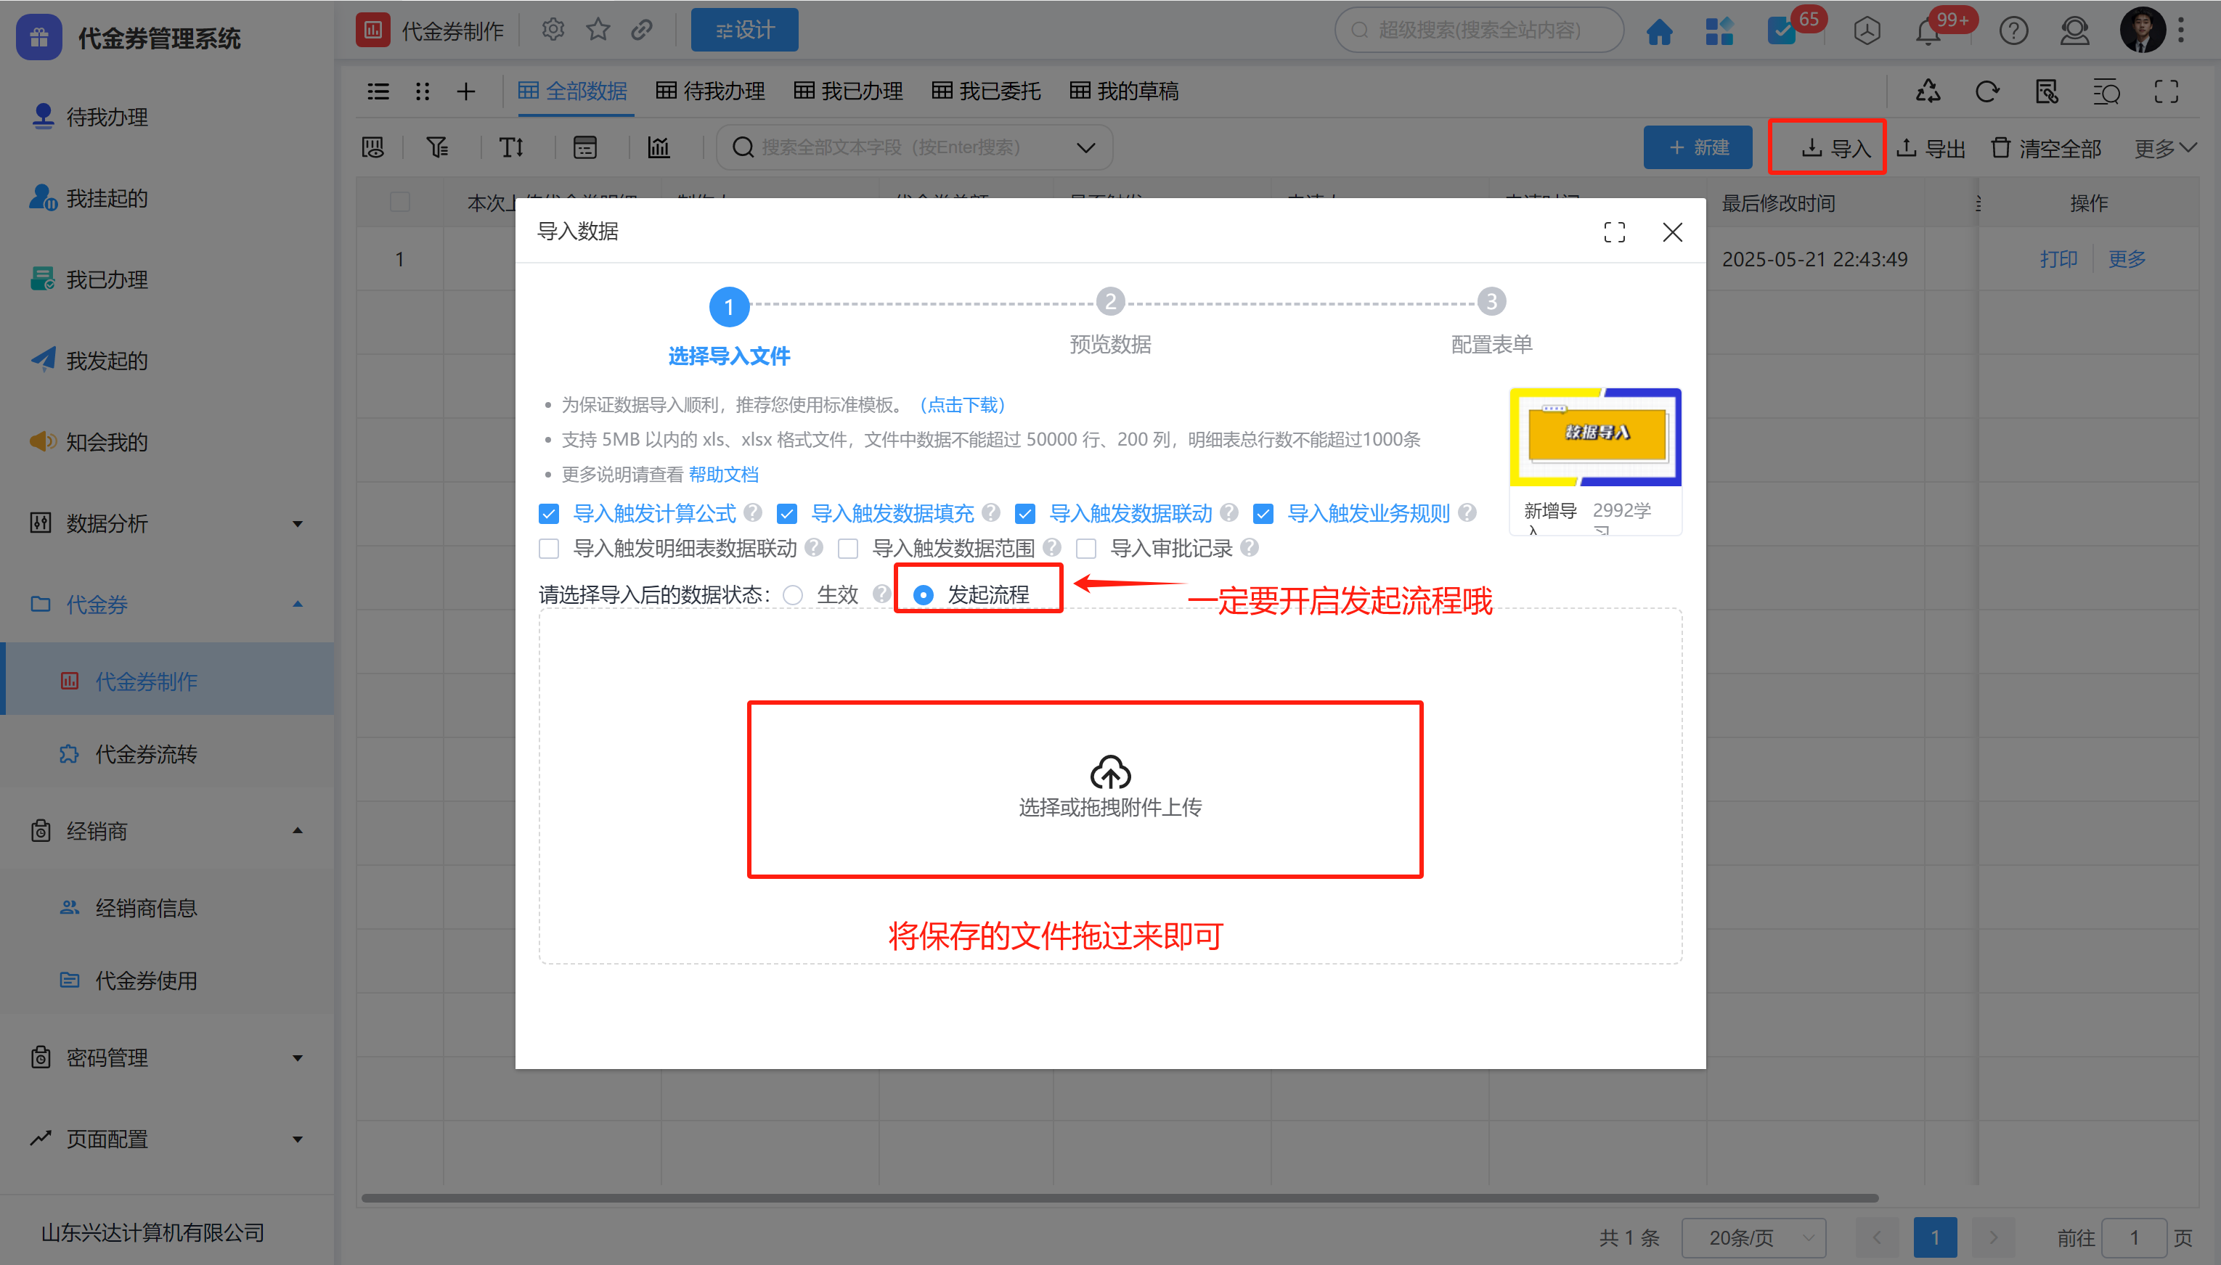Click the 数据导入 video thumbnail
Viewport: 2221px width, 1265px height.
point(1595,436)
